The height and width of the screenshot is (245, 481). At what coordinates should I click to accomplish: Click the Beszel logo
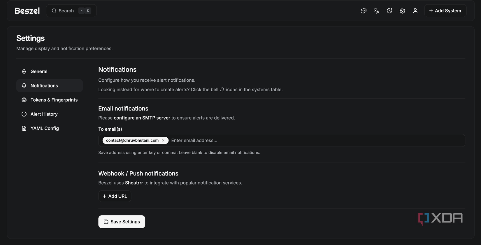coord(27,11)
